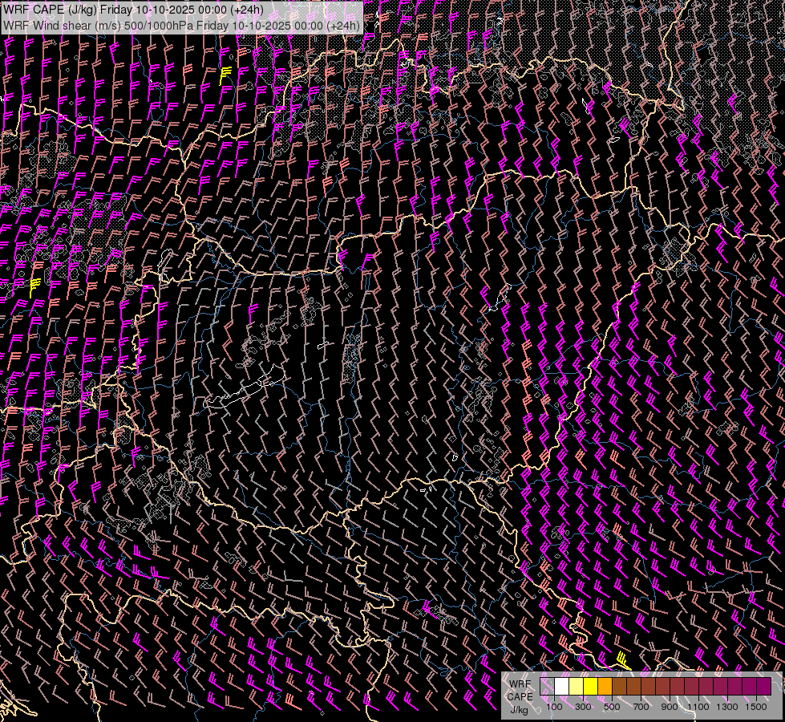This screenshot has height=722, width=785.
Task: Click the 700 value on the legend
Action: [x=641, y=707]
